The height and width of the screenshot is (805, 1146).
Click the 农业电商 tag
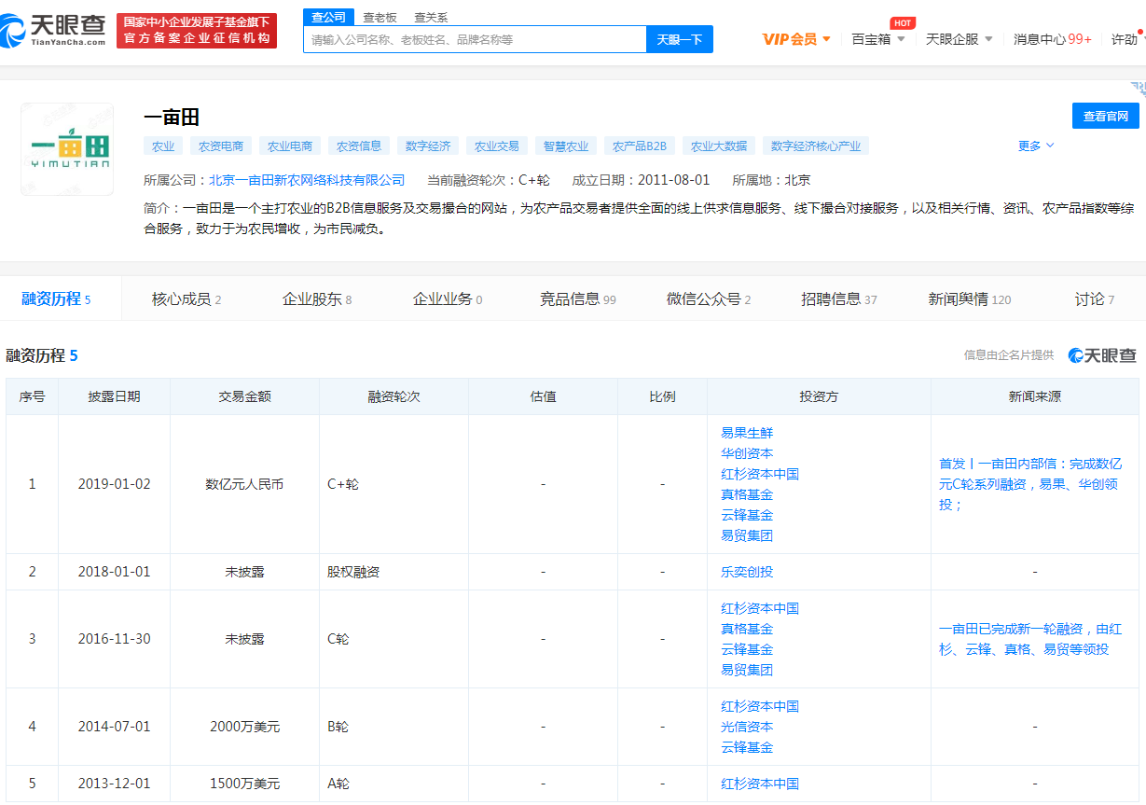click(x=290, y=146)
